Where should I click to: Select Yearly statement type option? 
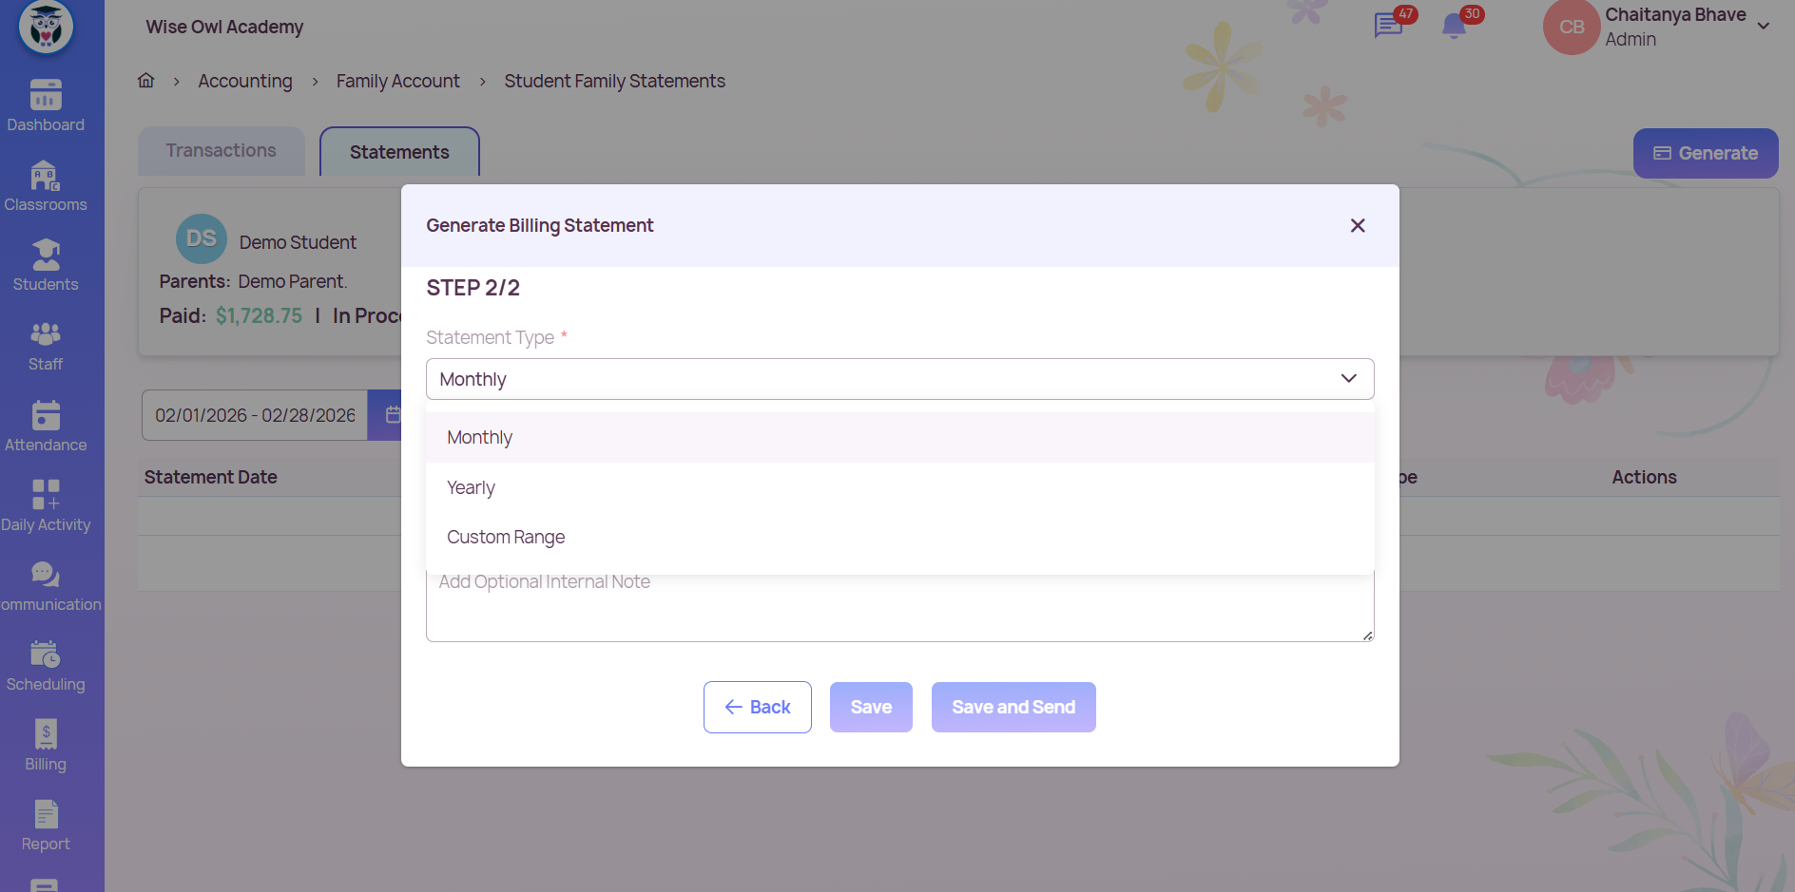point(472,487)
